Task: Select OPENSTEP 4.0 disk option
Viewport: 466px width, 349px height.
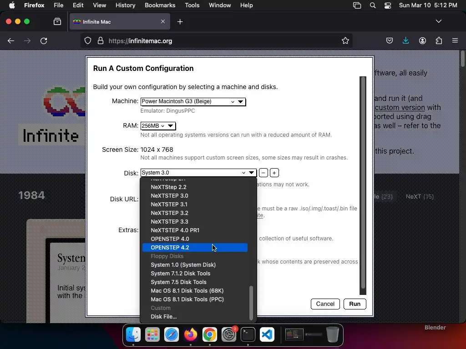Action: [195, 239]
